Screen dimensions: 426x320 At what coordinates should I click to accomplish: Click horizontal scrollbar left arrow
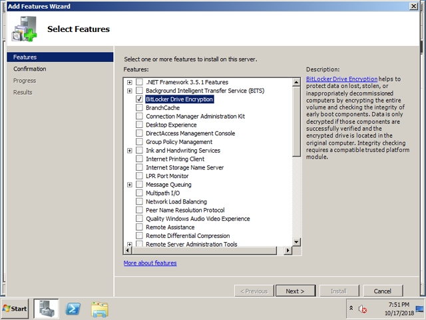[127, 250]
